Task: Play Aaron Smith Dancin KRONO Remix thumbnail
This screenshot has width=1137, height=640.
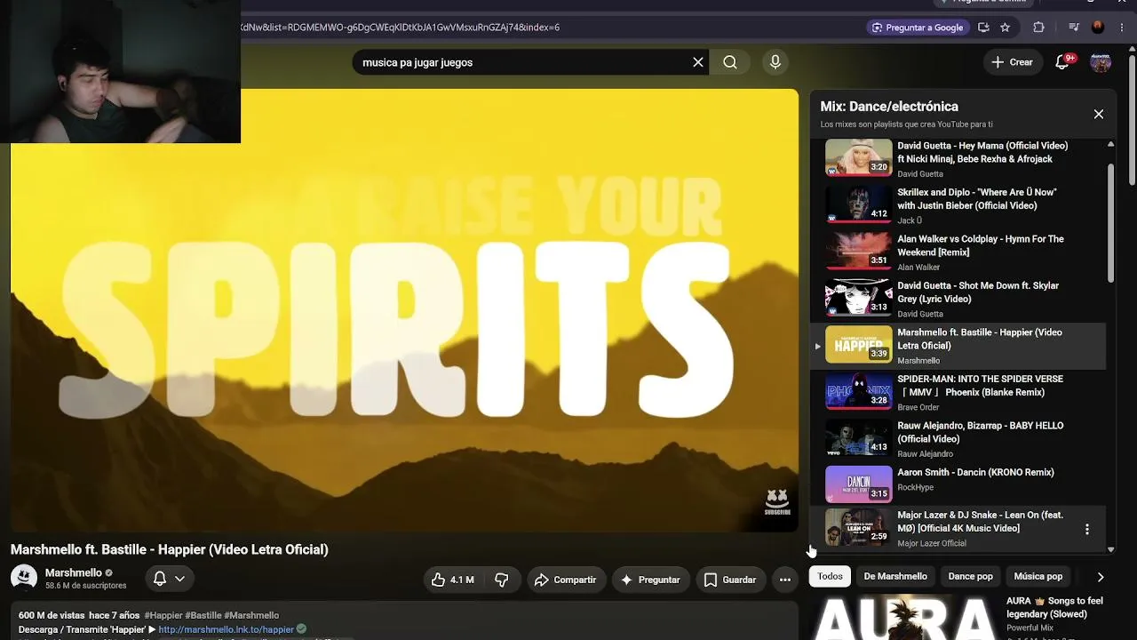Action: coord(859,484)
